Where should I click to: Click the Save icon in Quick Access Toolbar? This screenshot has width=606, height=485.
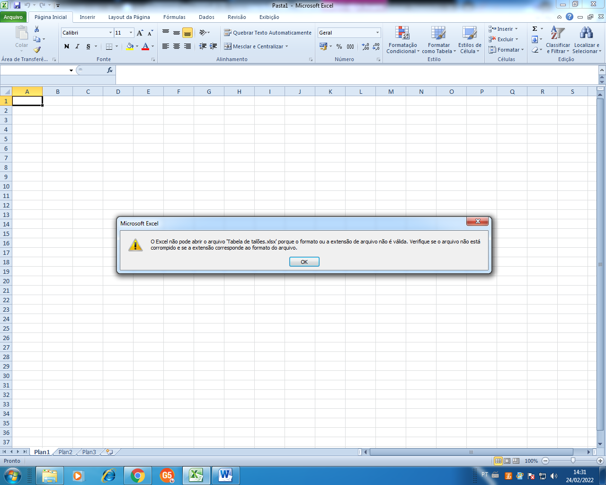click(17, 5)
